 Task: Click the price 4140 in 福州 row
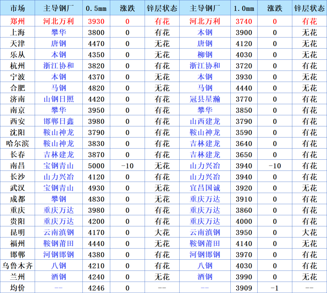(x=244, y=243)
